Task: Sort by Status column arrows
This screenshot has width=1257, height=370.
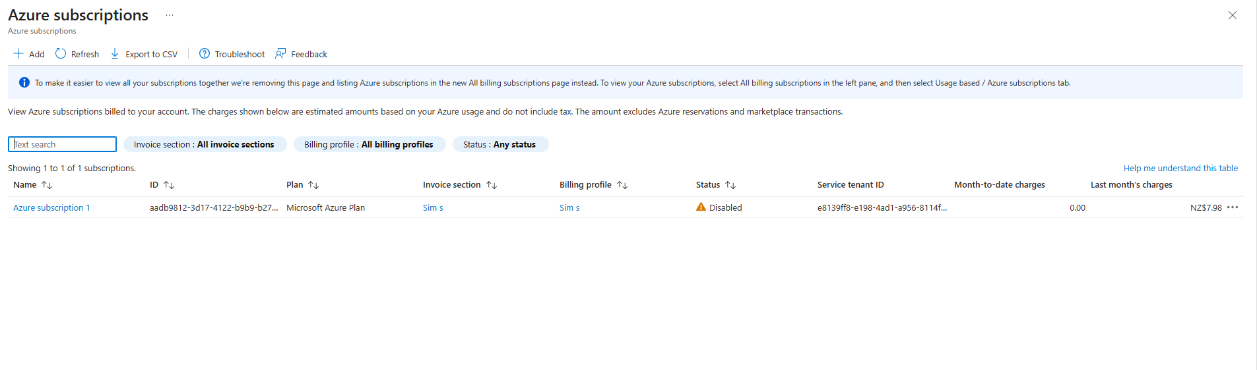Action: [730, 185]
